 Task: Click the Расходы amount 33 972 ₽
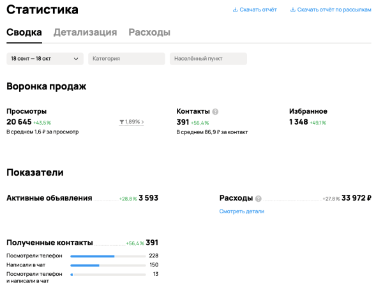point(356,198)
